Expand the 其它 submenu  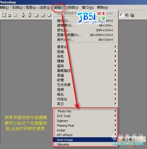85,104
